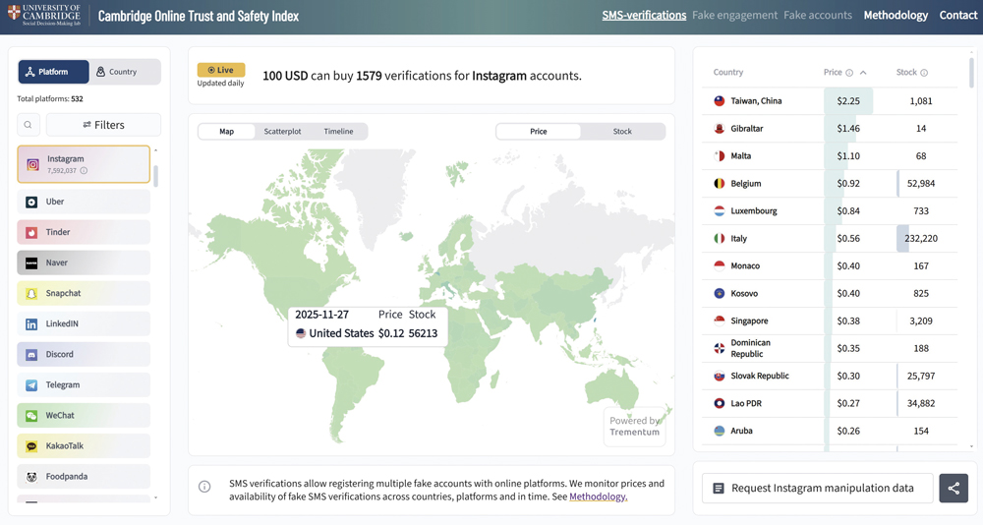Follow the Methodology link in info text
The image size is (983, 525).
click(598, 496)
